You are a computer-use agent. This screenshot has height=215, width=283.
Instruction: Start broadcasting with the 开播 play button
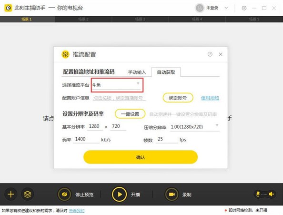coord(119,195)
